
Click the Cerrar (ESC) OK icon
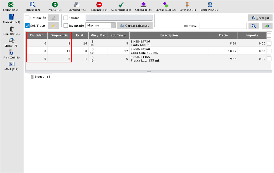[11, 5]
